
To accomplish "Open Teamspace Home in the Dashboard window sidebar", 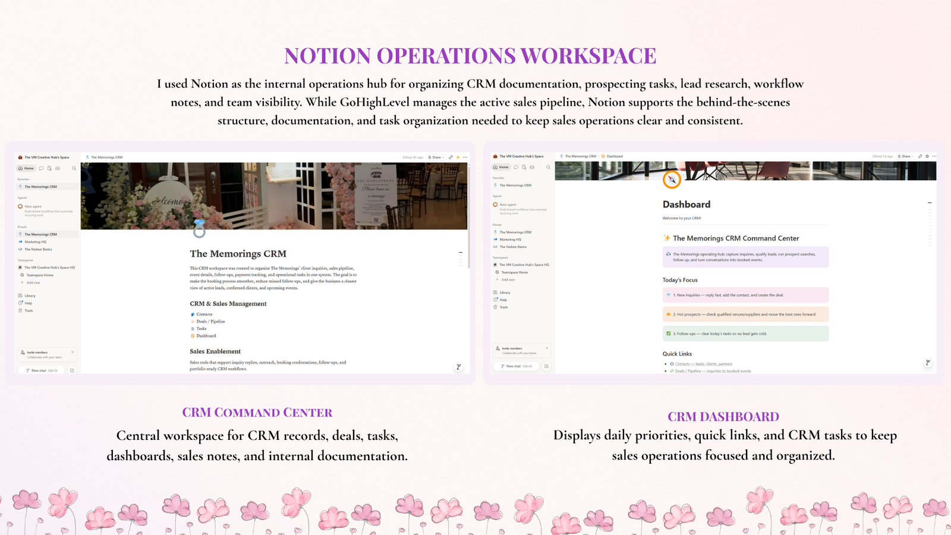I will [x=512, y=272].
